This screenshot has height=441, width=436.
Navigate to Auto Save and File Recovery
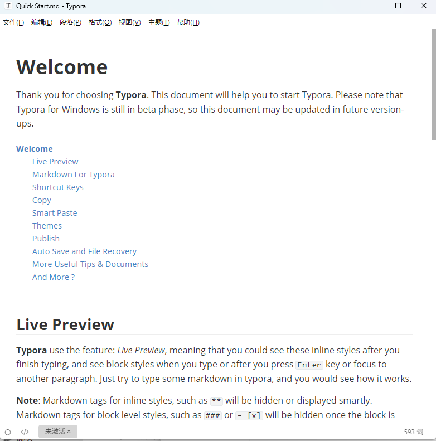tap(84, 251)
